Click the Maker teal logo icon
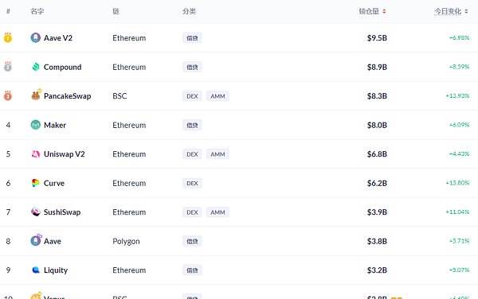 tap(36, 125)
